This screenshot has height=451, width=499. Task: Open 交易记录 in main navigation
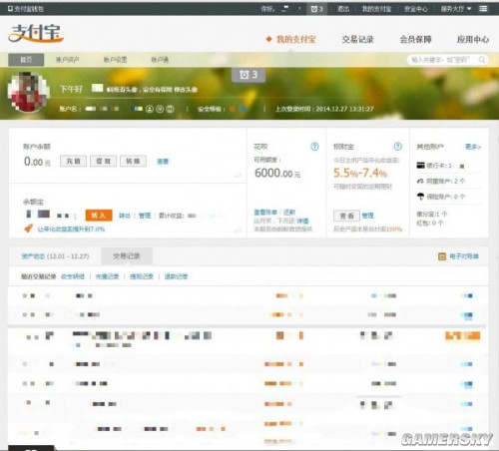[357, 39]
